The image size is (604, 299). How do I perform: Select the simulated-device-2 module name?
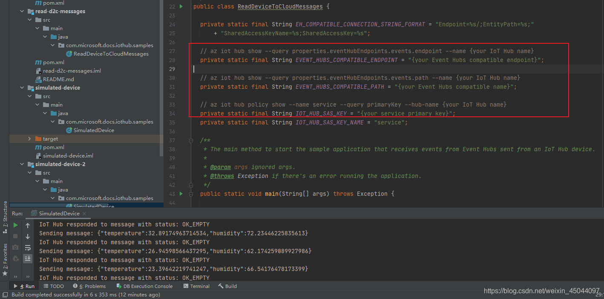coord(60,164)
